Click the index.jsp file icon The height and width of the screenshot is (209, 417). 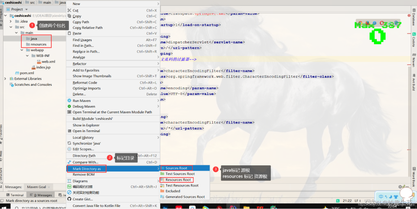[34, 67]
